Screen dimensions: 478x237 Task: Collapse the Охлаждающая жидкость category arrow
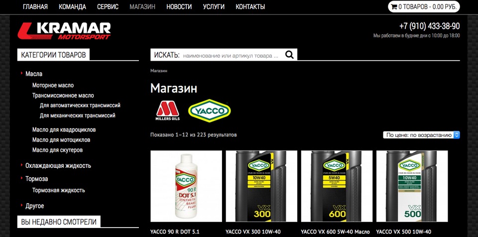pos(21,165)
